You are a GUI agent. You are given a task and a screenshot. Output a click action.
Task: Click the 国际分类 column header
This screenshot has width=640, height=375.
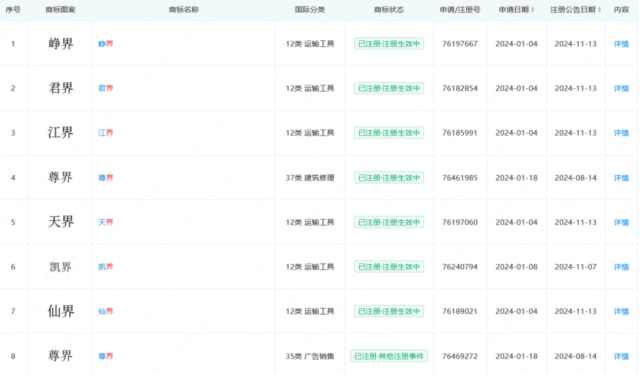point(310,10)
